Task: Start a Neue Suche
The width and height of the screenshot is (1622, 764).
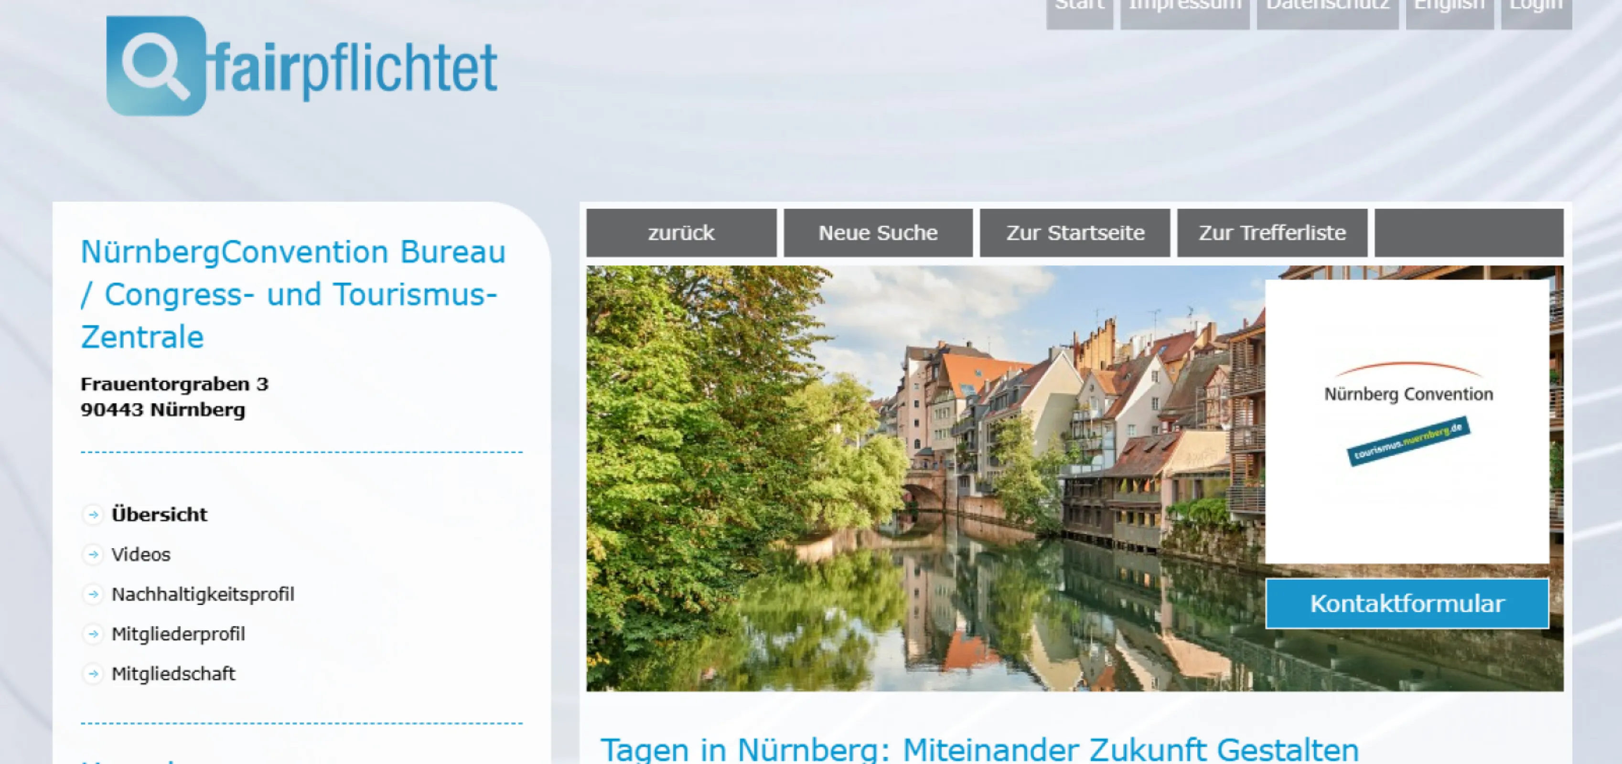Action: pos(878,233)
